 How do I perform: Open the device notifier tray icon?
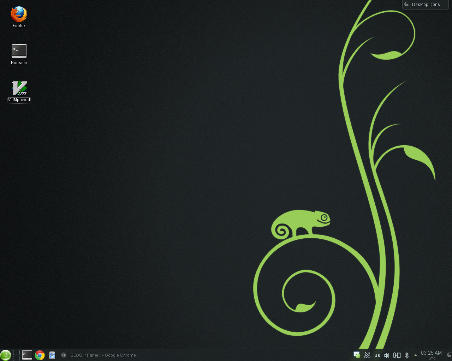pos(397,355)
